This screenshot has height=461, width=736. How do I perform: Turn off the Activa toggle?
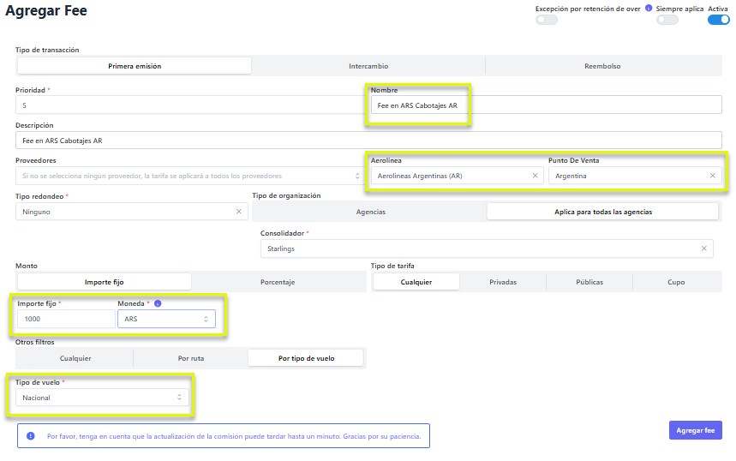point(718,20)
